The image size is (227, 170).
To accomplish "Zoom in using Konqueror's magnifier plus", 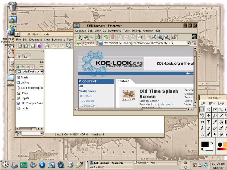I will 160,37.
